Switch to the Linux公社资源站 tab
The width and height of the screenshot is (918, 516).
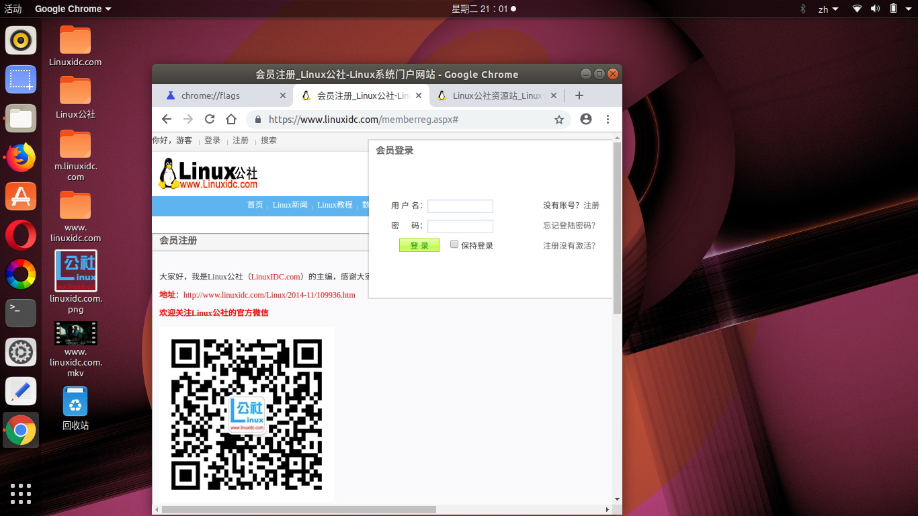pos(495,95)
